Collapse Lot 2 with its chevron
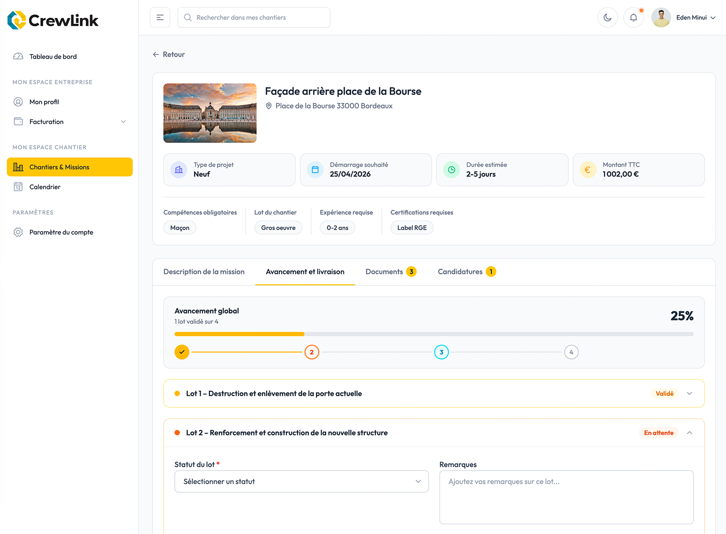Image resolution: width=726 pixels, height=534 pixels. click(x=690, y=433)
